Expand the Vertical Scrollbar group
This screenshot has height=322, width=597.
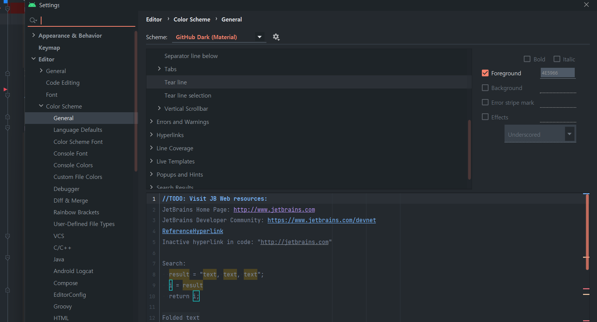click(159, 108)
